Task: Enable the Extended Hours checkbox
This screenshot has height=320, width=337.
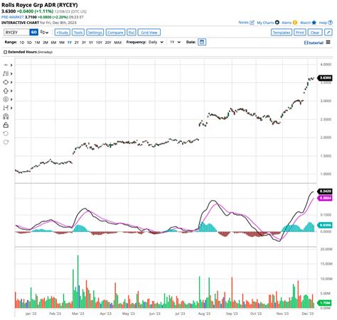Action: point(5,52)
